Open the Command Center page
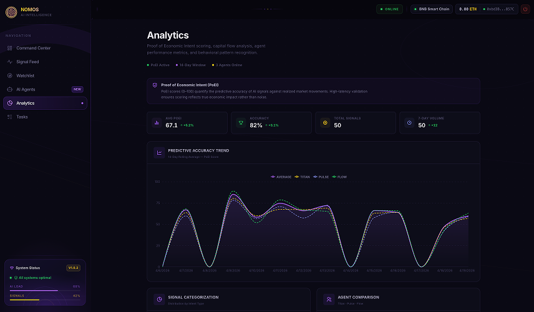This screenshot has width=534, height=312. (x=34, y=48)
